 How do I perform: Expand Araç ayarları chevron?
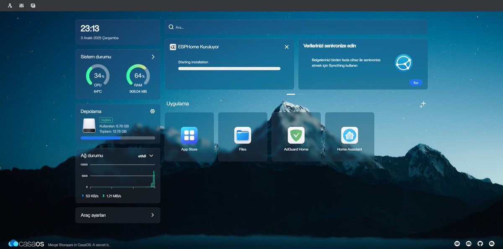153,215
